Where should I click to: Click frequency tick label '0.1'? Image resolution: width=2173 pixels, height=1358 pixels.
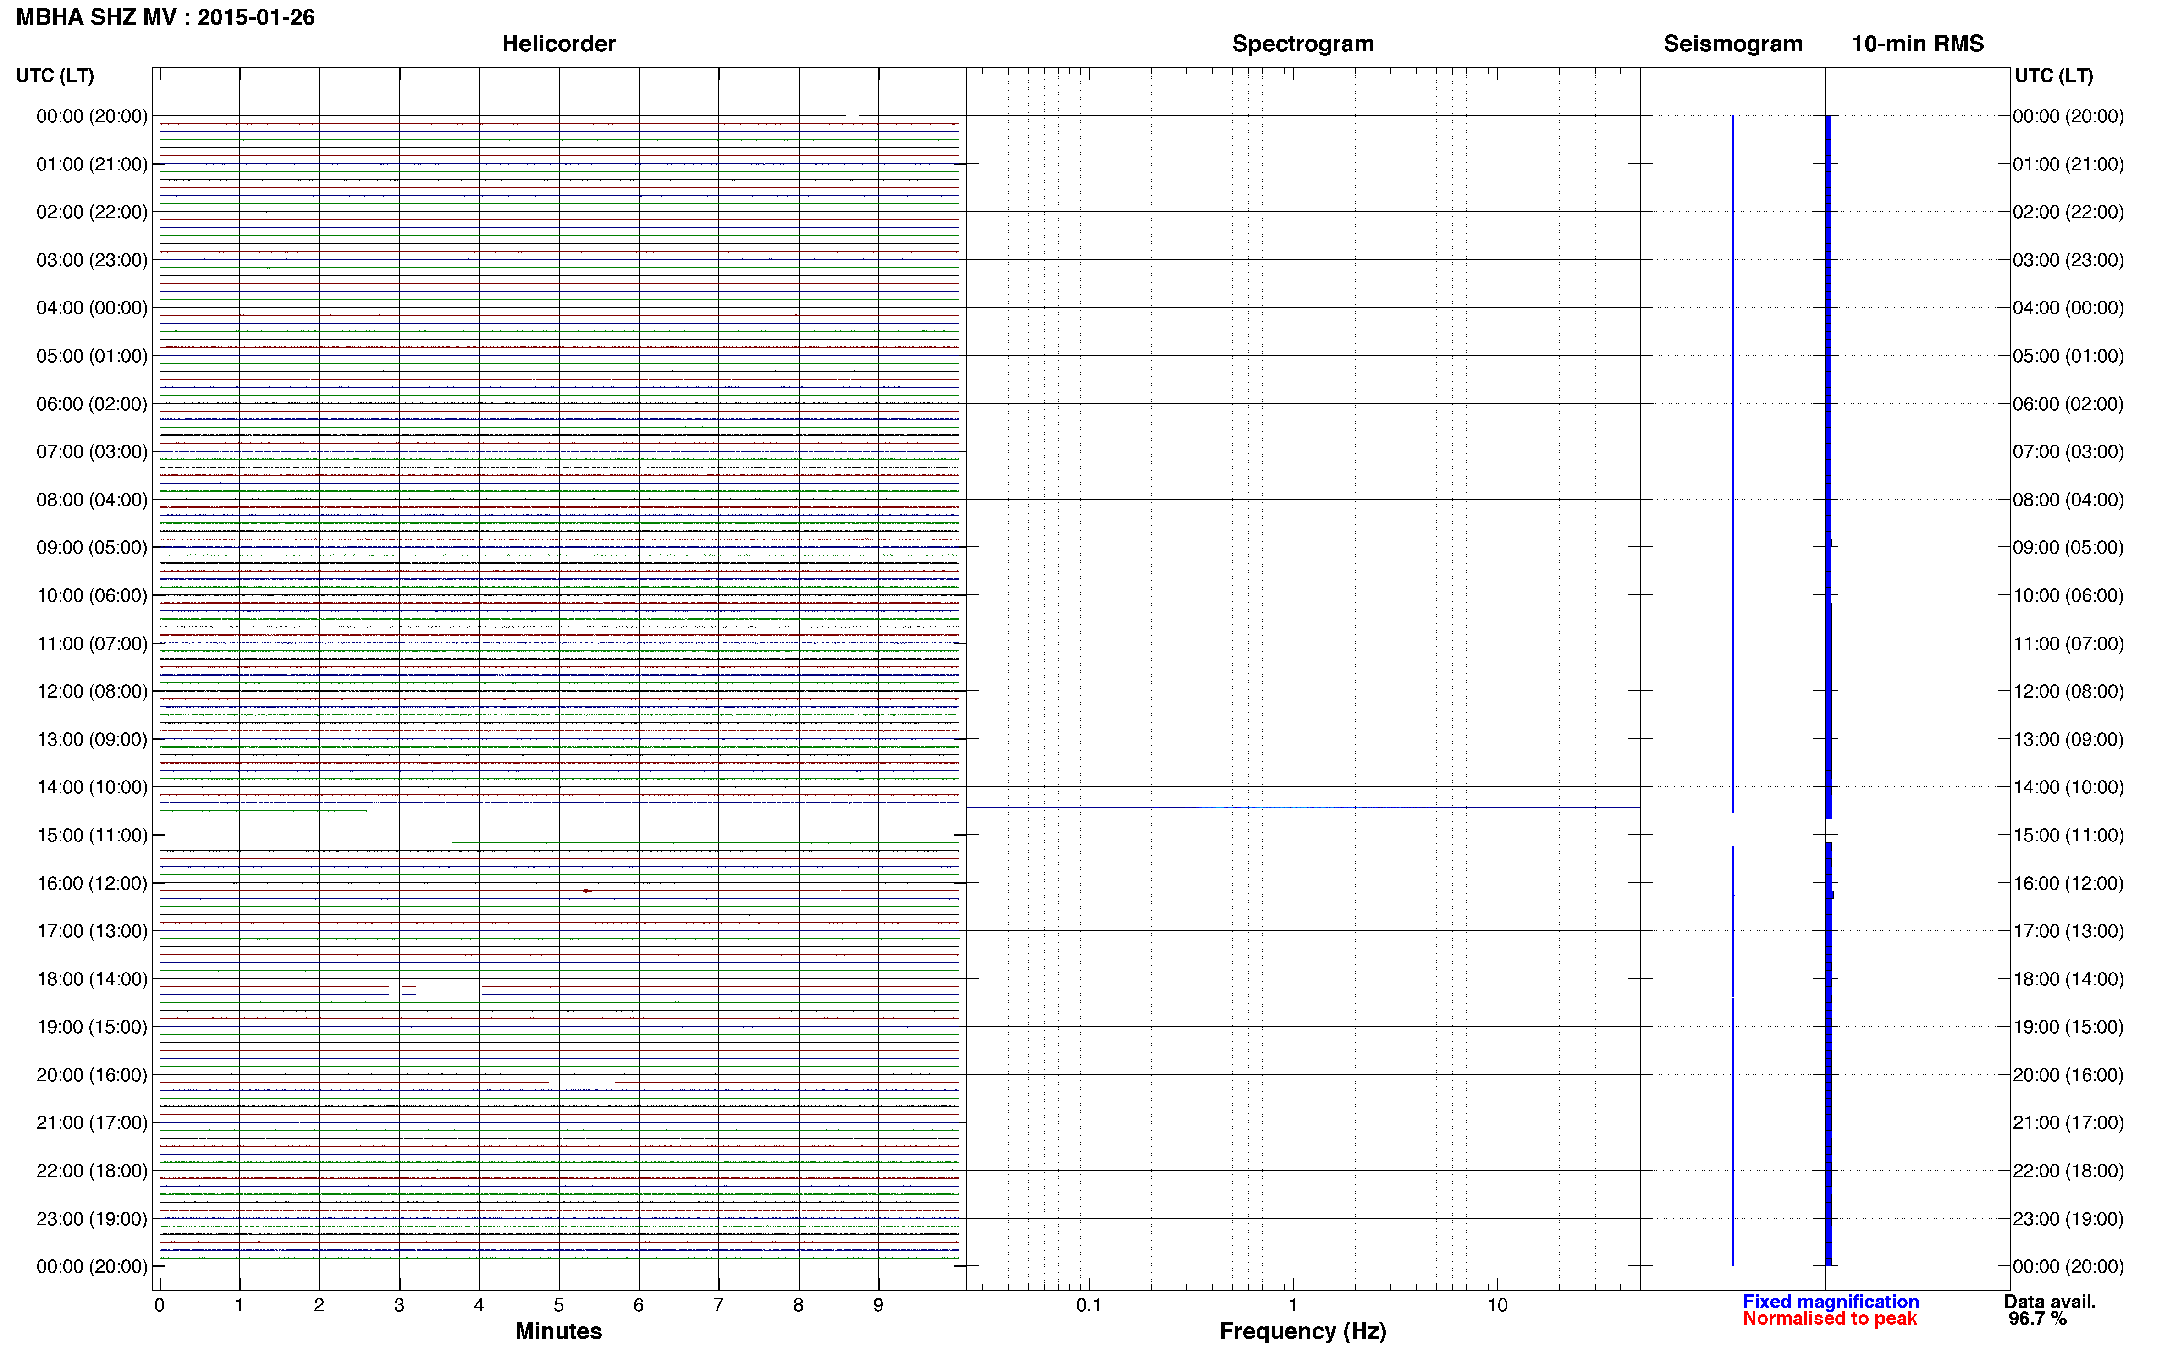[1089, 1305]
